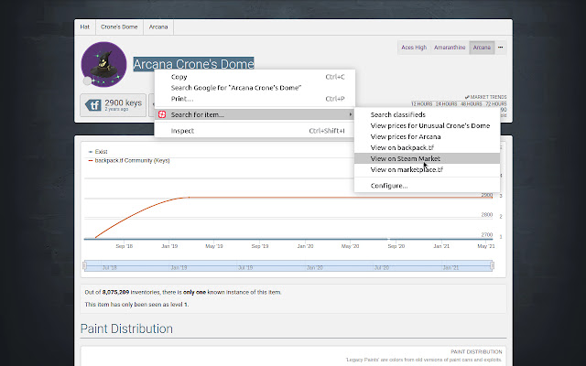Select the 24 HOURS market trend
Viewport: 586px width, 366px height.
(x=446, y=103)
